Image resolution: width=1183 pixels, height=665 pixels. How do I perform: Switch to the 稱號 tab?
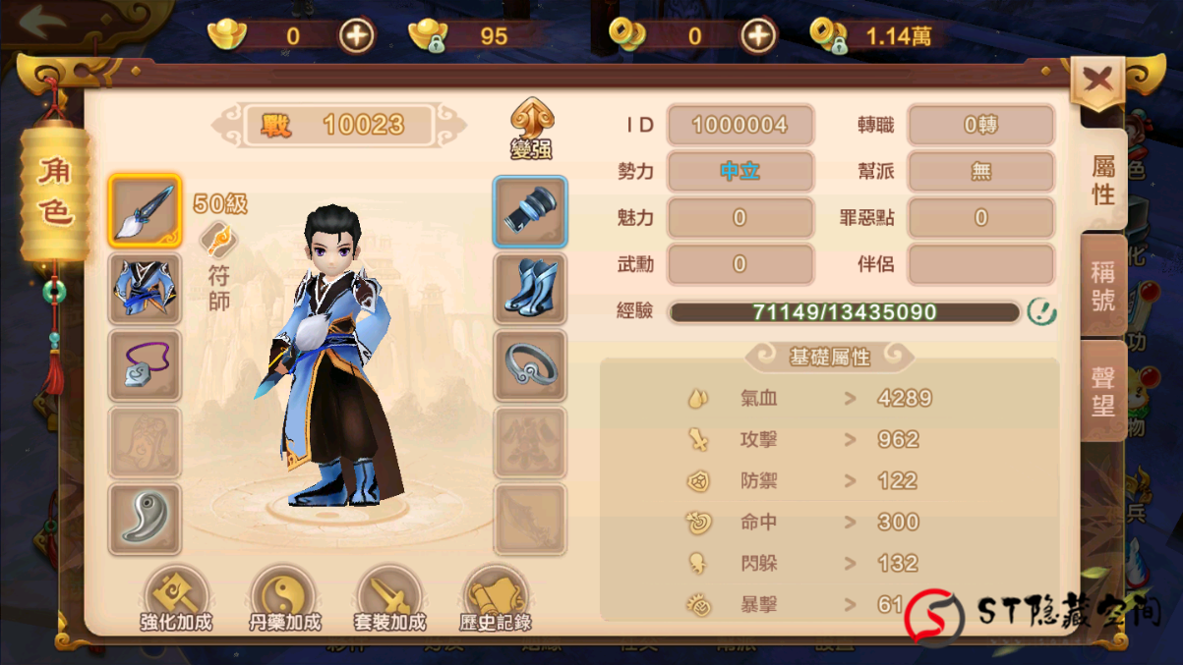[1103, 286]
